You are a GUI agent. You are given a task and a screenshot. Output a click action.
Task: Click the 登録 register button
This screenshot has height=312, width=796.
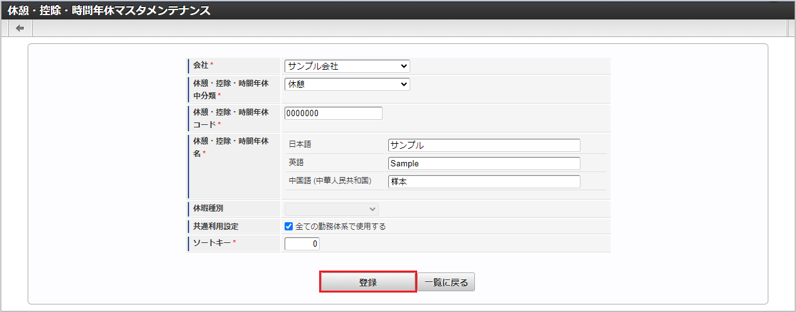368,282
